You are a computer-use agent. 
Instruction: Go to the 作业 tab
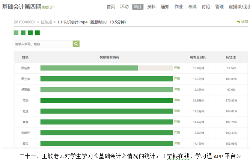point(179,7)
